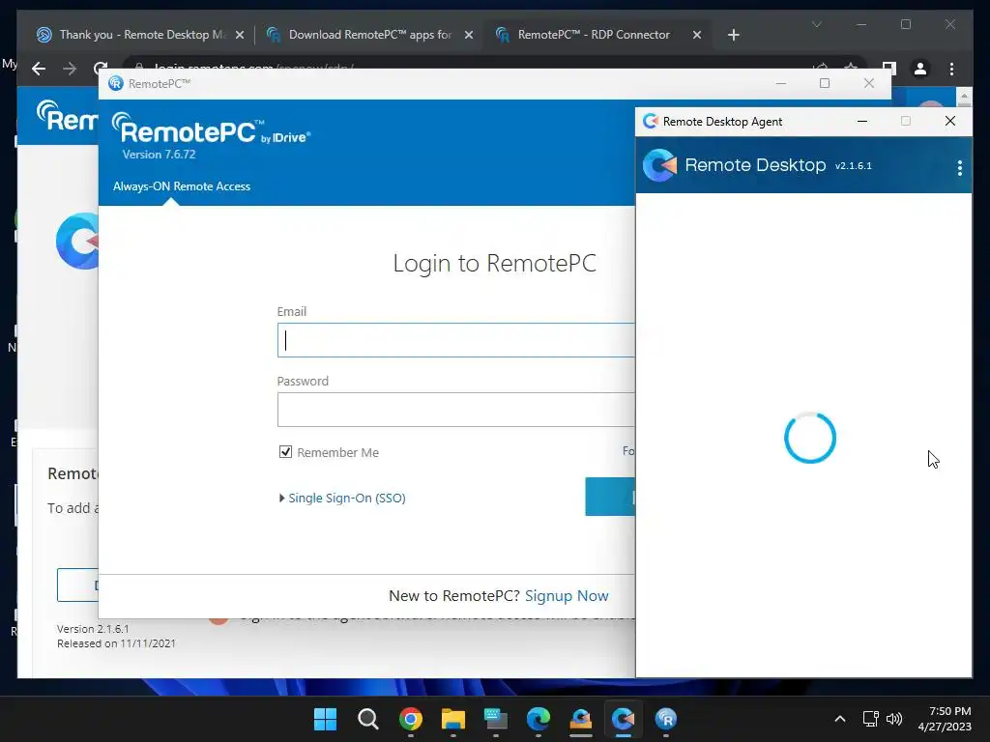Image resolution: width=990 pixels, height=742 pixels.
Task: Open taskbar Search
Action: (x=368, y=719)
